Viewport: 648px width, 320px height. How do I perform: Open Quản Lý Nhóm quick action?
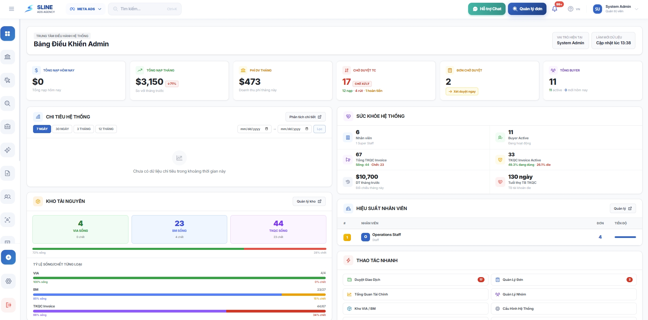564,294
